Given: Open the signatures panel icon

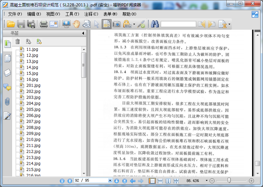Looking at the screenshot, I should click(7, 116).
